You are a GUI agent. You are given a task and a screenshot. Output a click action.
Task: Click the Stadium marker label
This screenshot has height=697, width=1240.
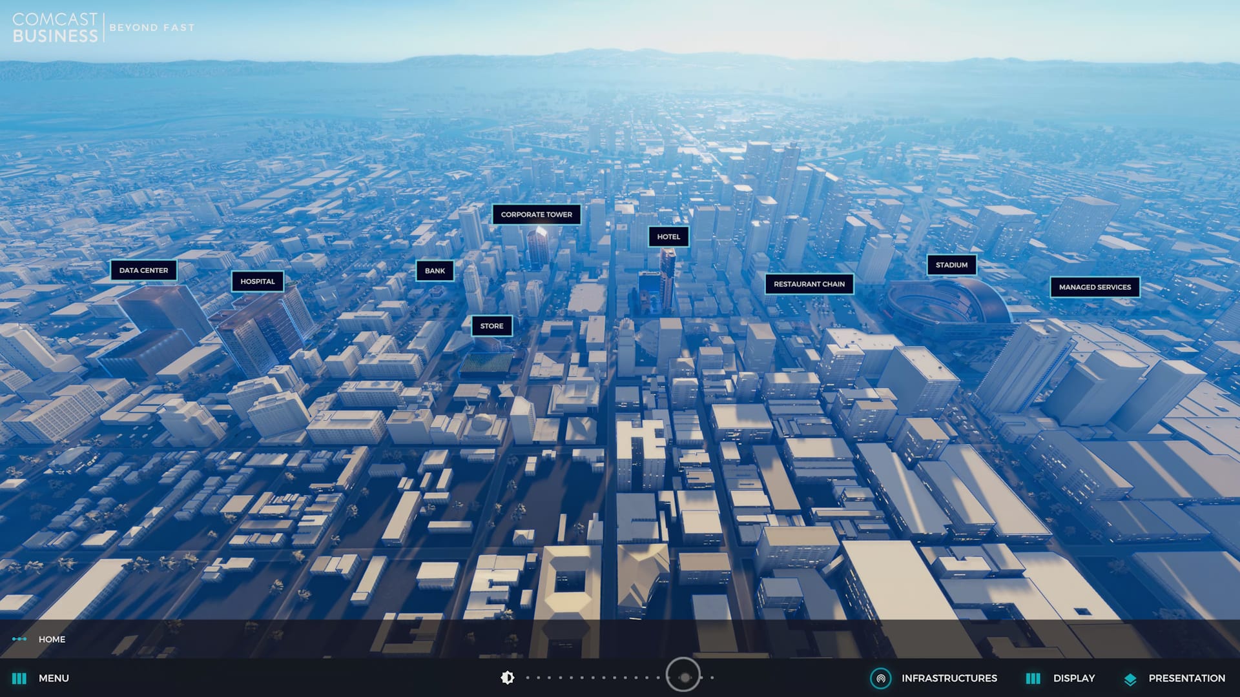951,265
